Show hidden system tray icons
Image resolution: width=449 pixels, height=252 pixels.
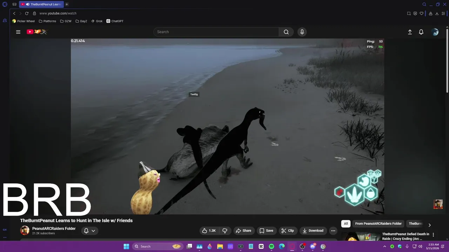point(385,246)
